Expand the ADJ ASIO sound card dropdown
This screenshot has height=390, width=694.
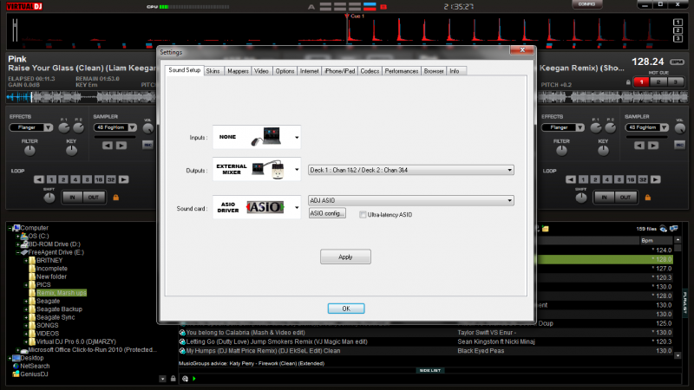tap(411, 200)
